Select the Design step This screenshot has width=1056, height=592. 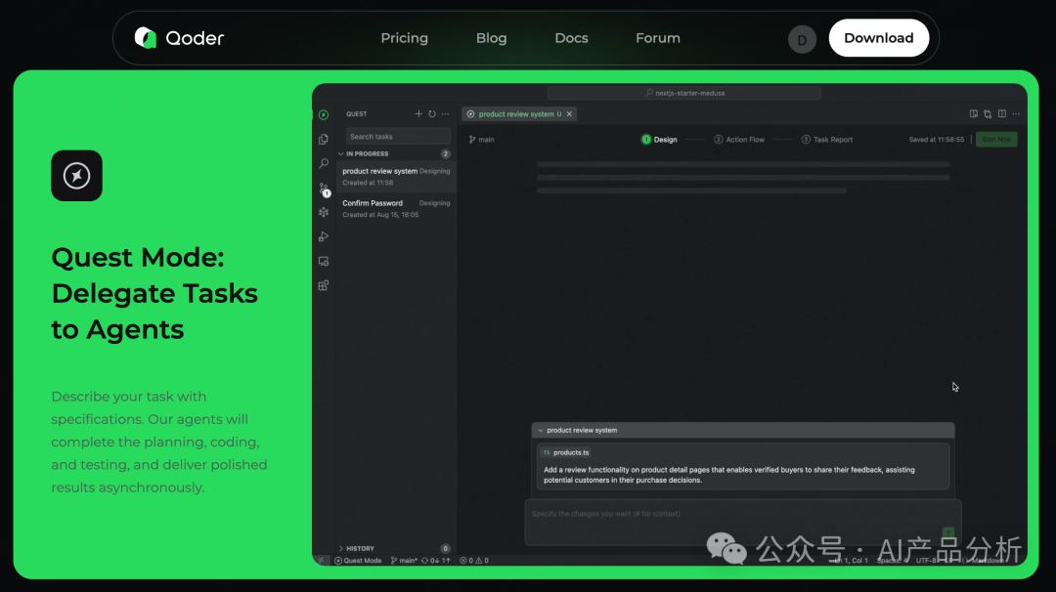click(x=659, y=140)
